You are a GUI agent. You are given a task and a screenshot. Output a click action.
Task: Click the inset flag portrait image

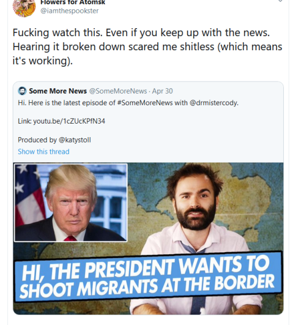[70, 203]
